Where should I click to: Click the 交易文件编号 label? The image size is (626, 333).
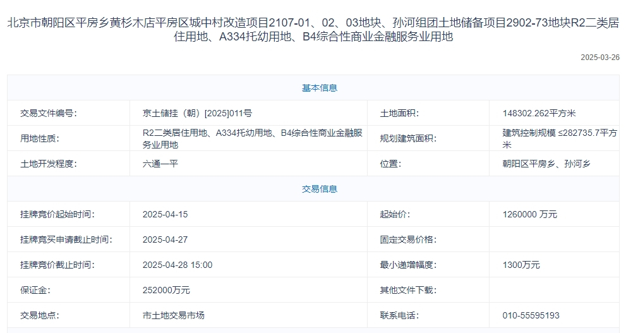point(49,113)
